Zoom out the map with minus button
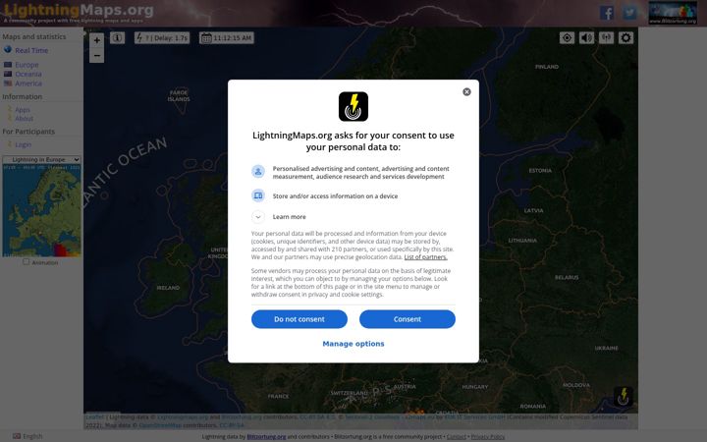707x442 pixels. tap(96, 55)
